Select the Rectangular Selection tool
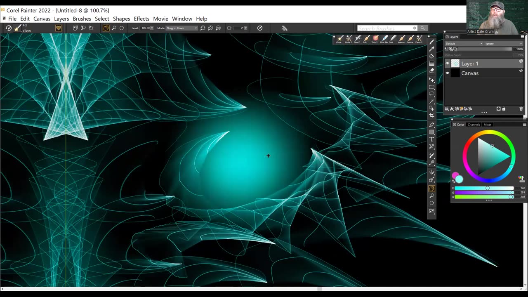The image size is (528, 297). pyautogui.click(x=432, y=87)
